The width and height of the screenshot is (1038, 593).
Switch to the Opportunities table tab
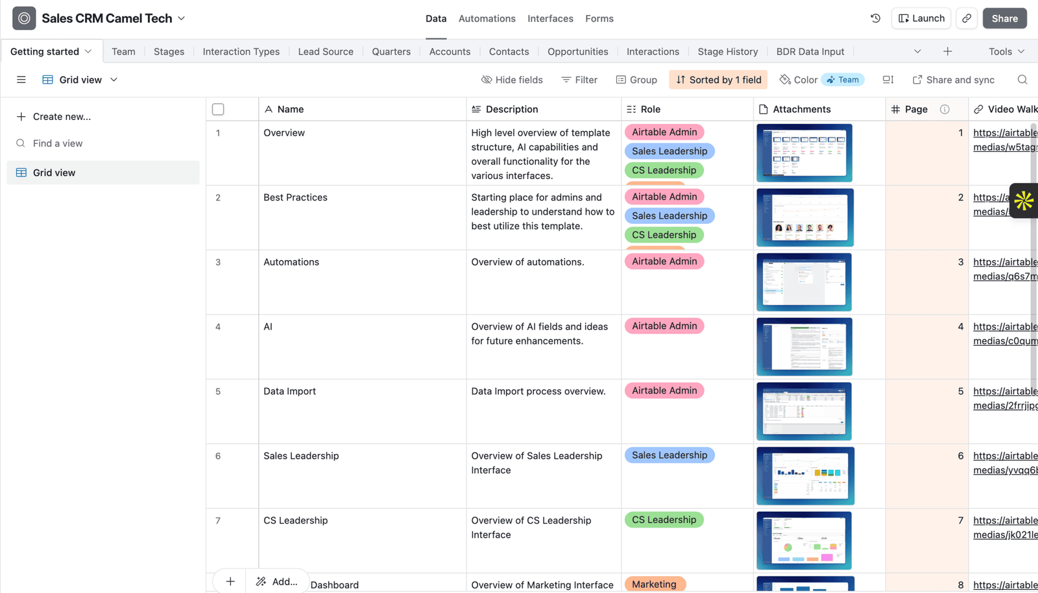577,51
